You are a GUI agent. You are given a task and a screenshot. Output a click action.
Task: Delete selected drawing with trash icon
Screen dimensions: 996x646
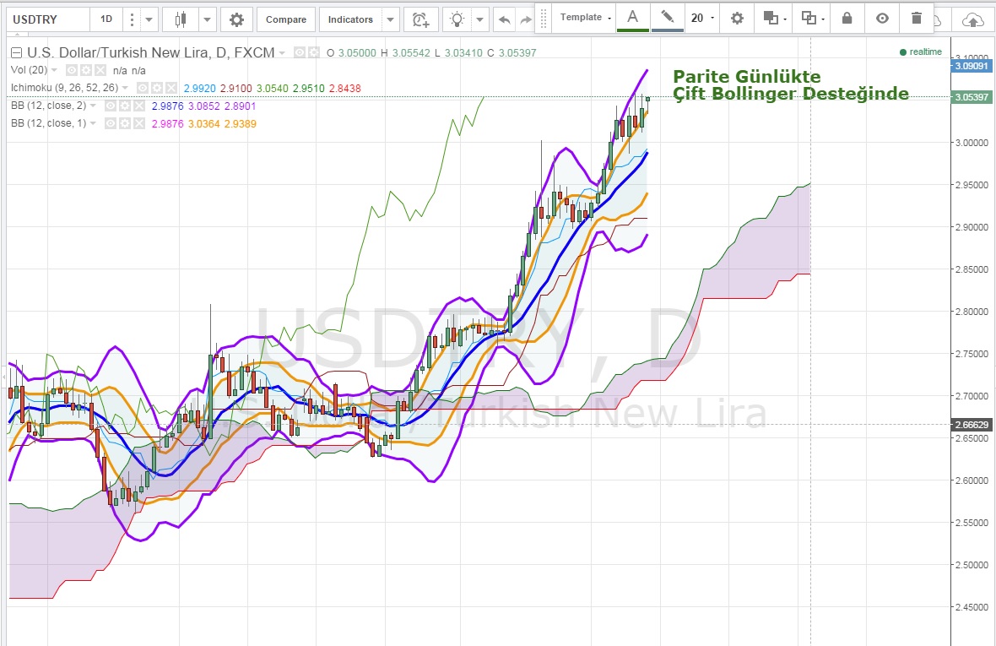917,18
